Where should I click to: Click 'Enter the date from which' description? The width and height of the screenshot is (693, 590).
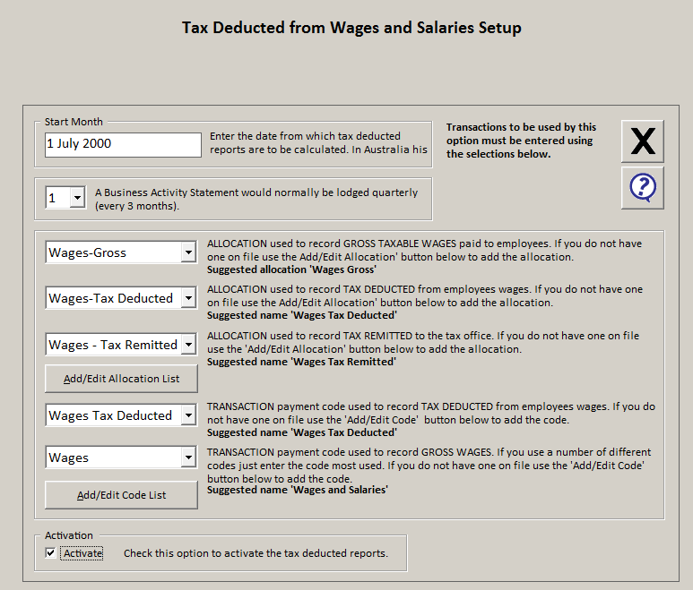318,142
